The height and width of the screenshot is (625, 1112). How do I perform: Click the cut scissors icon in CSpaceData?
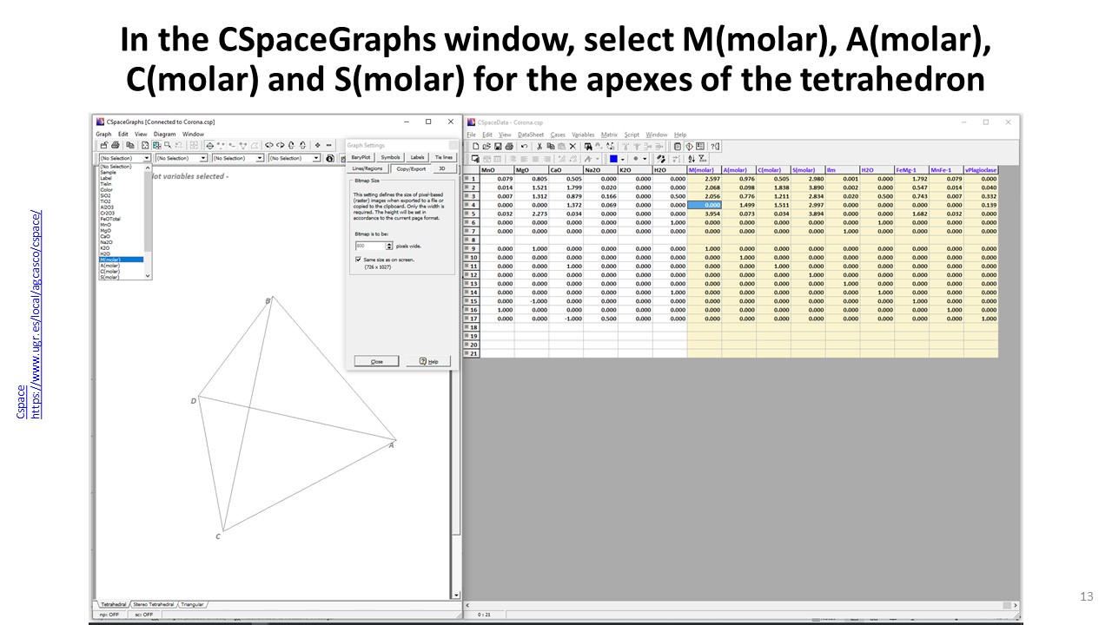pos(539,147)
